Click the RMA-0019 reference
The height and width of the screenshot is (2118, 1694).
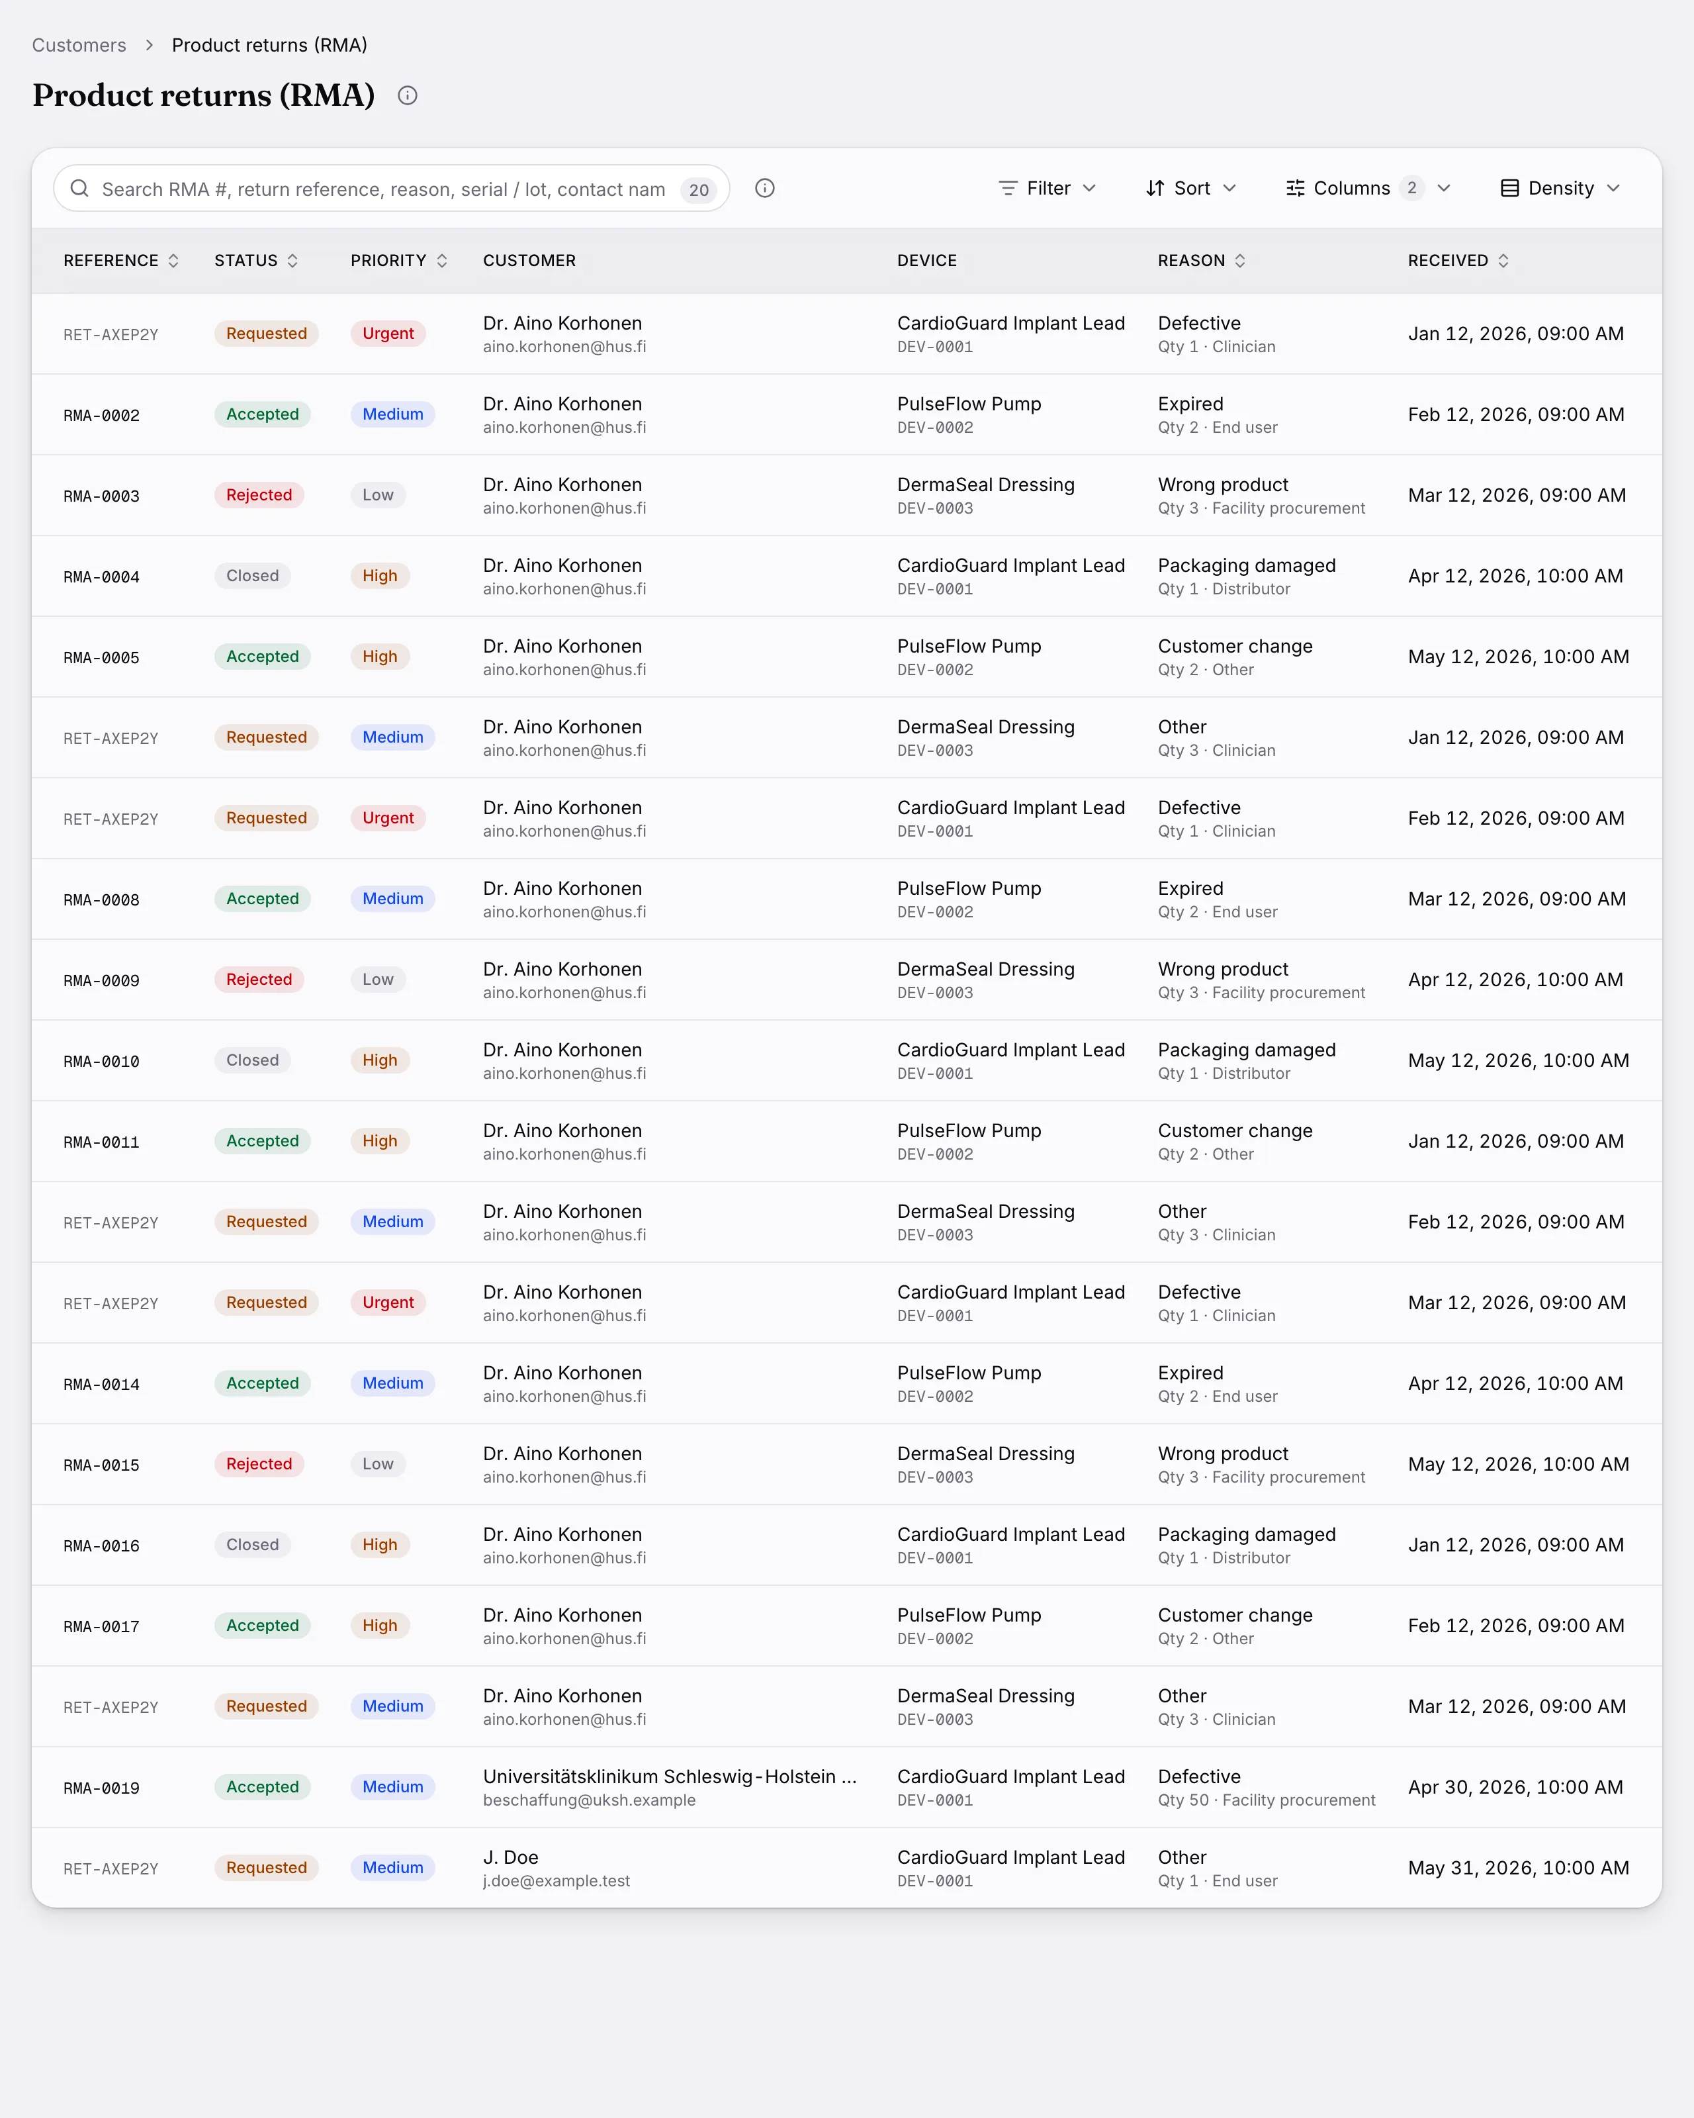[101, 1789]
